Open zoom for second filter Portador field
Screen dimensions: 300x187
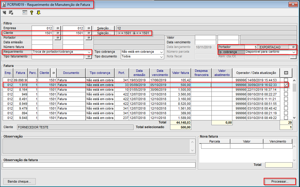[88, 38]
